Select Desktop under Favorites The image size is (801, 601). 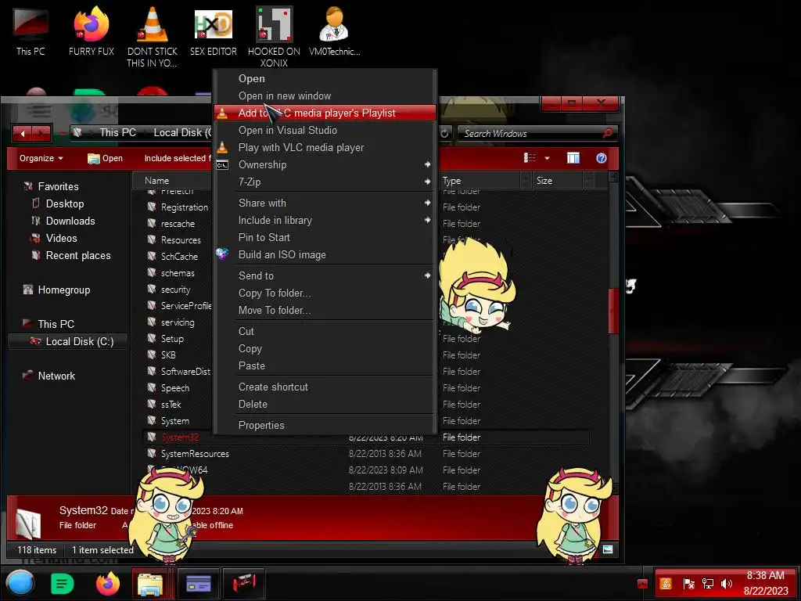64,203
